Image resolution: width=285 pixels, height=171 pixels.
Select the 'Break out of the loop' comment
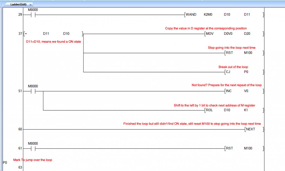tap(233, 67)
